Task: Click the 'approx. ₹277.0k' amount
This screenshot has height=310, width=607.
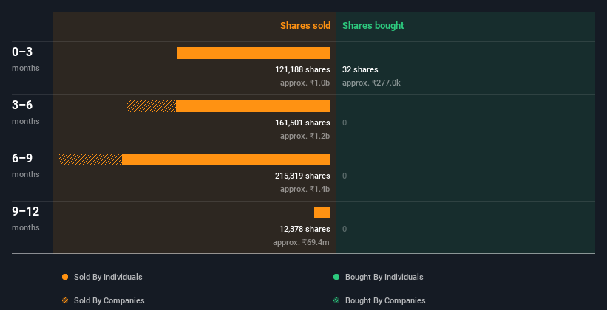Action: [x=371, y=83]
